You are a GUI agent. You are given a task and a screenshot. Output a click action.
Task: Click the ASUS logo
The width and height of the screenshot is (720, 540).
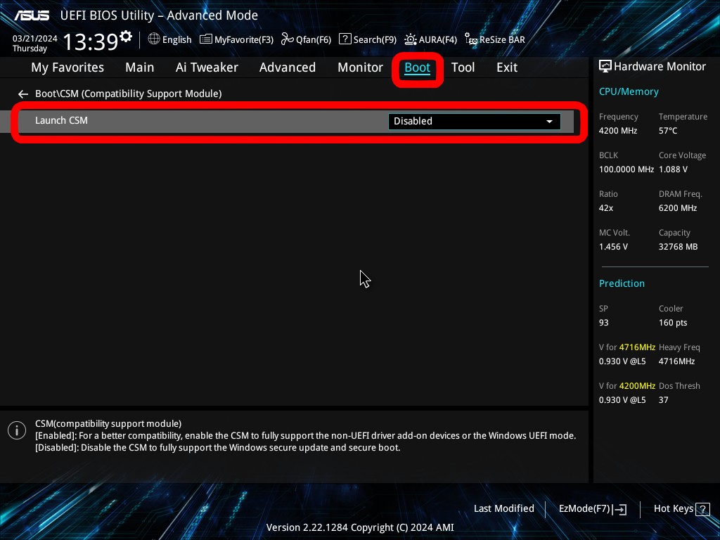tap(32, 15)
